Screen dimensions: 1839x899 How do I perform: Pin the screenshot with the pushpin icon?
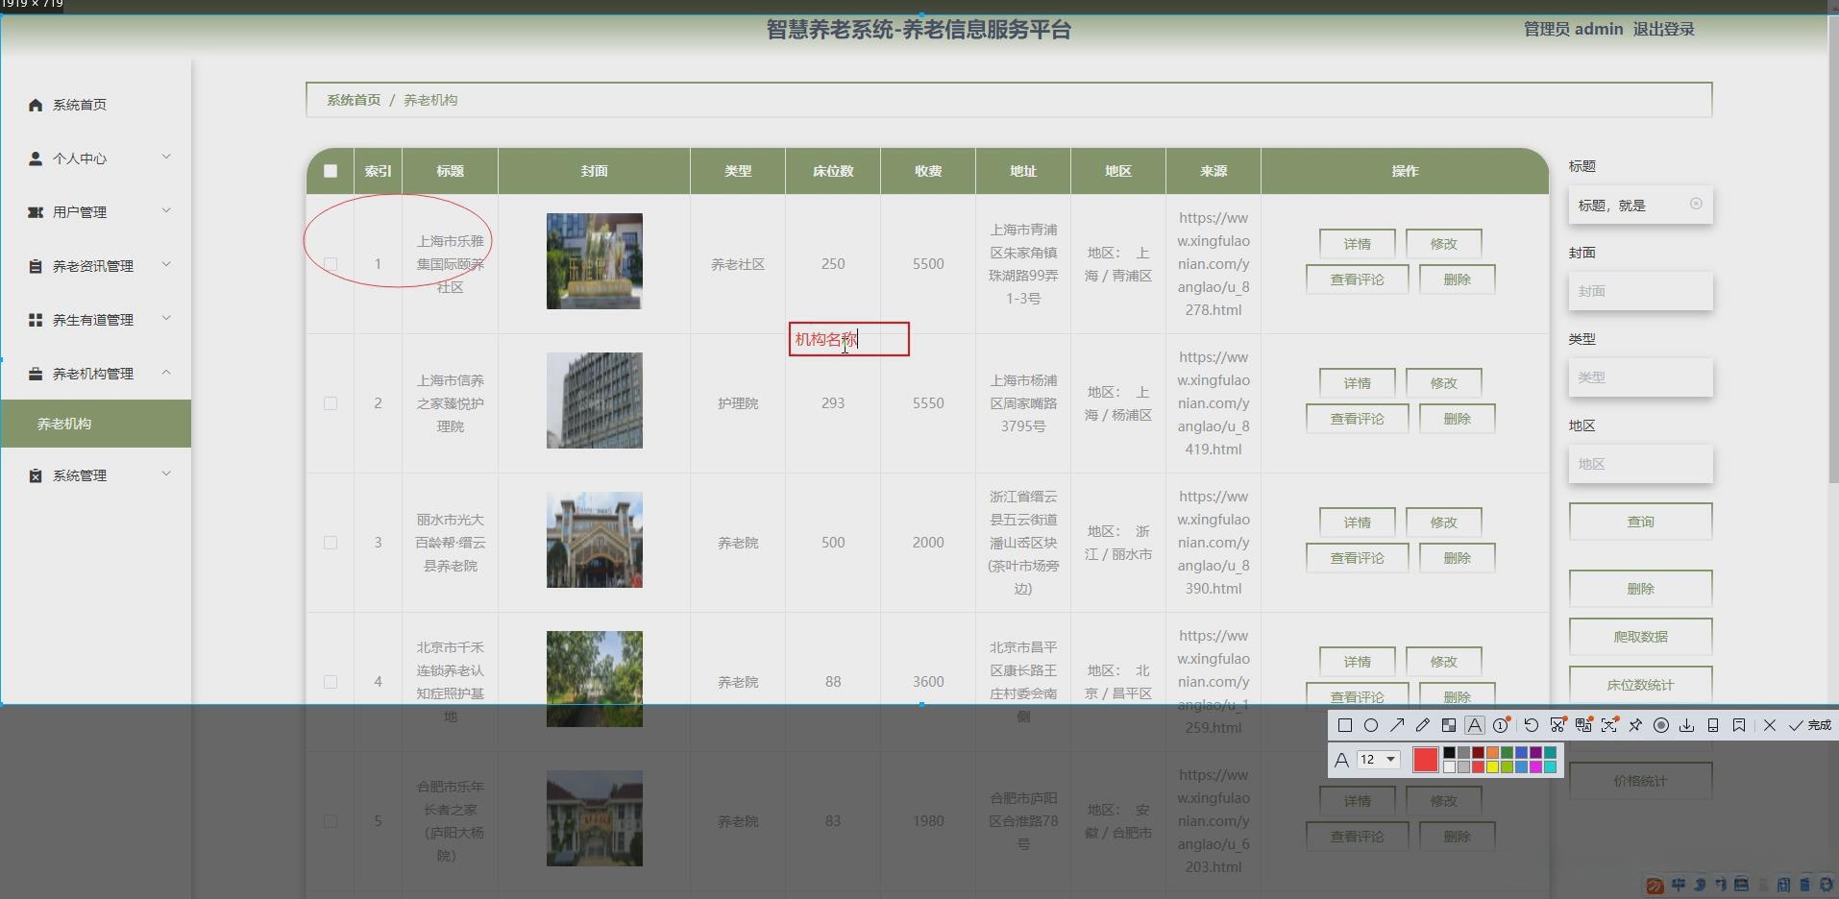1635,725
